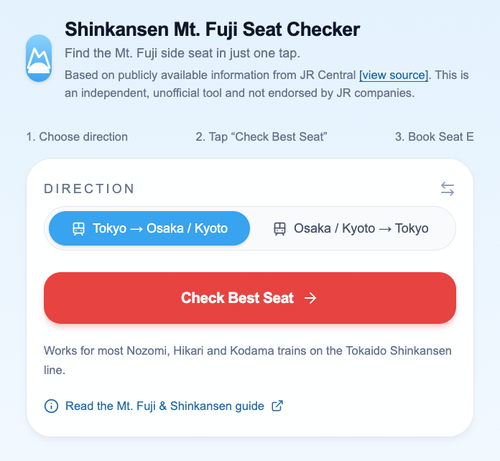This screenshot has height=461, width=500.
Task: Click the arrow inside Check Best Seat
Action: pyautogui.click(x=310, y=298)
